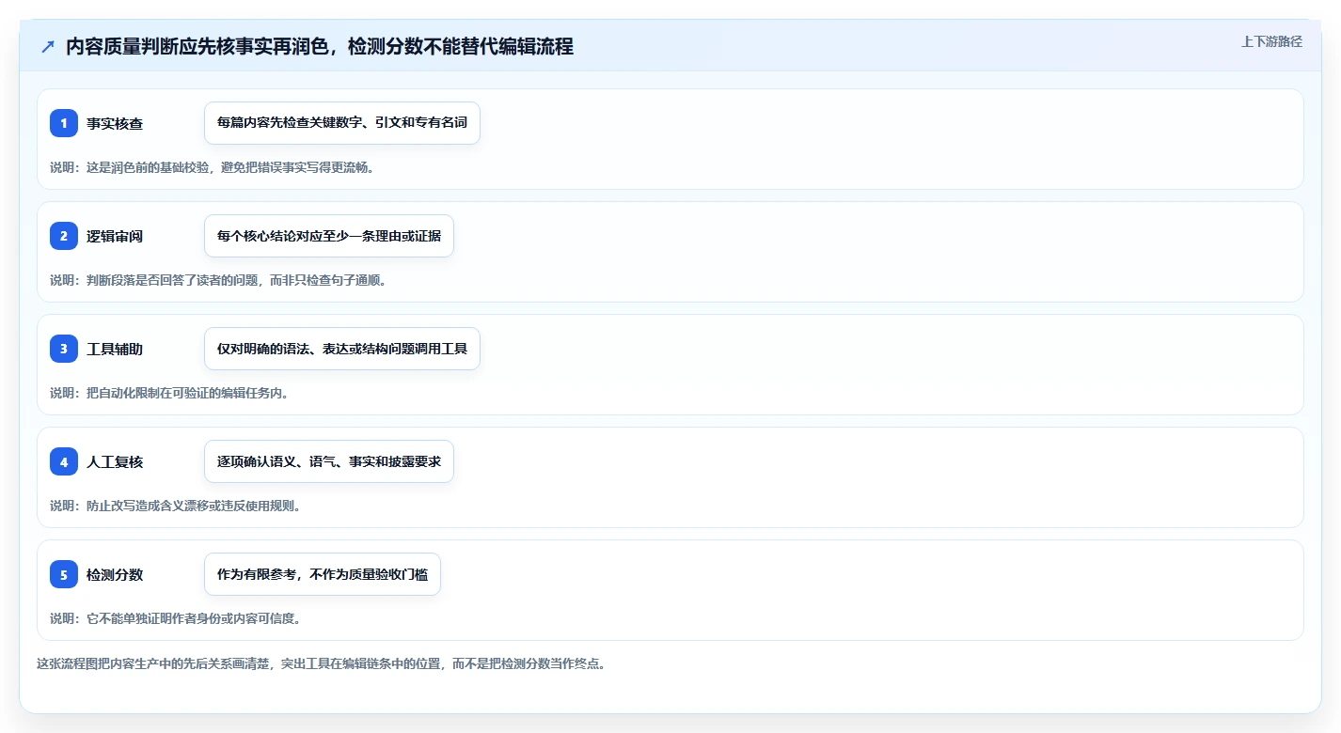Click the note 这是润色前的基础校验
This screenshot has height=733, width=1341.
point(149,167)
